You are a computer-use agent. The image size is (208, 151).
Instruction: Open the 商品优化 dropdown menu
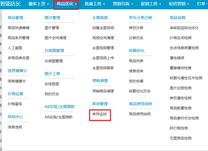66,4
